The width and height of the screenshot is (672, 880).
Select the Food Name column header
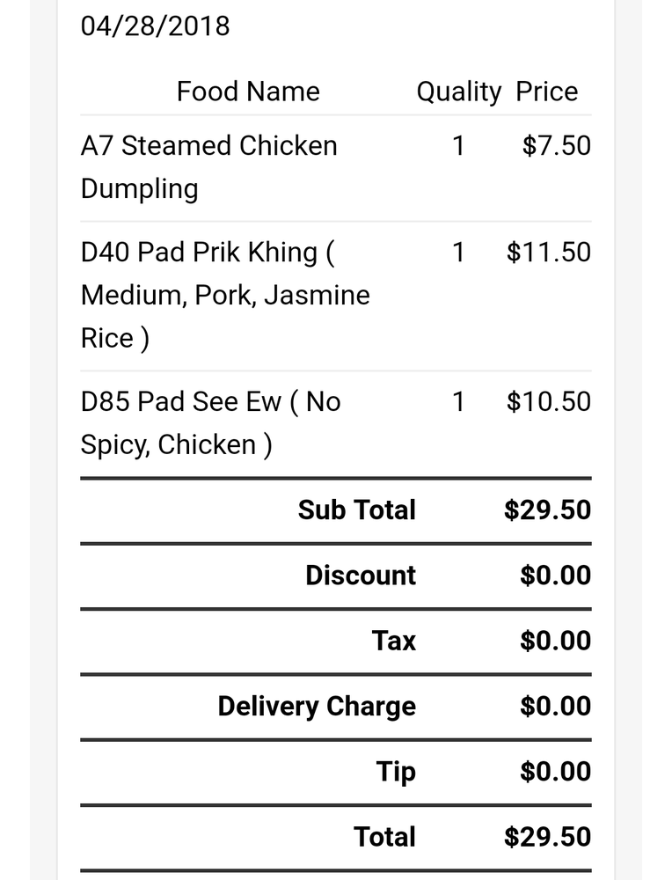[248, 92]
